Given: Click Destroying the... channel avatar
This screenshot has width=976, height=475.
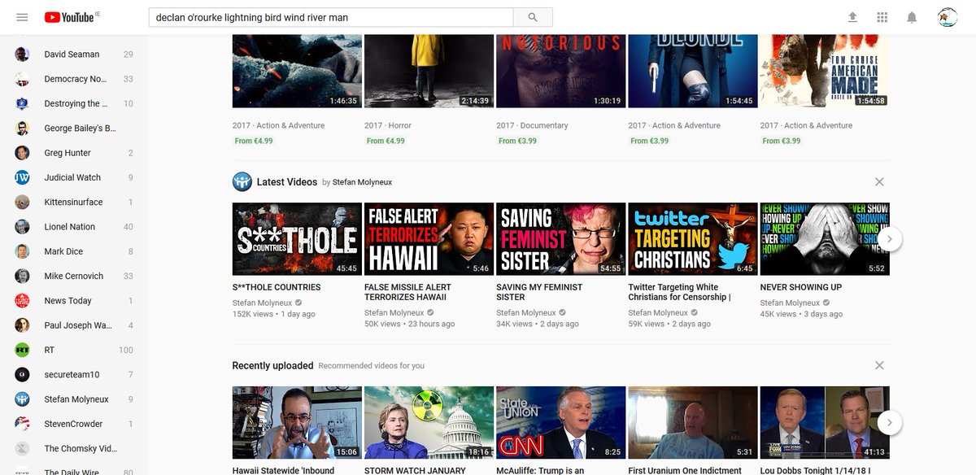Looking at the screenshot, I should pyautogui.click(x=23, y=103).
